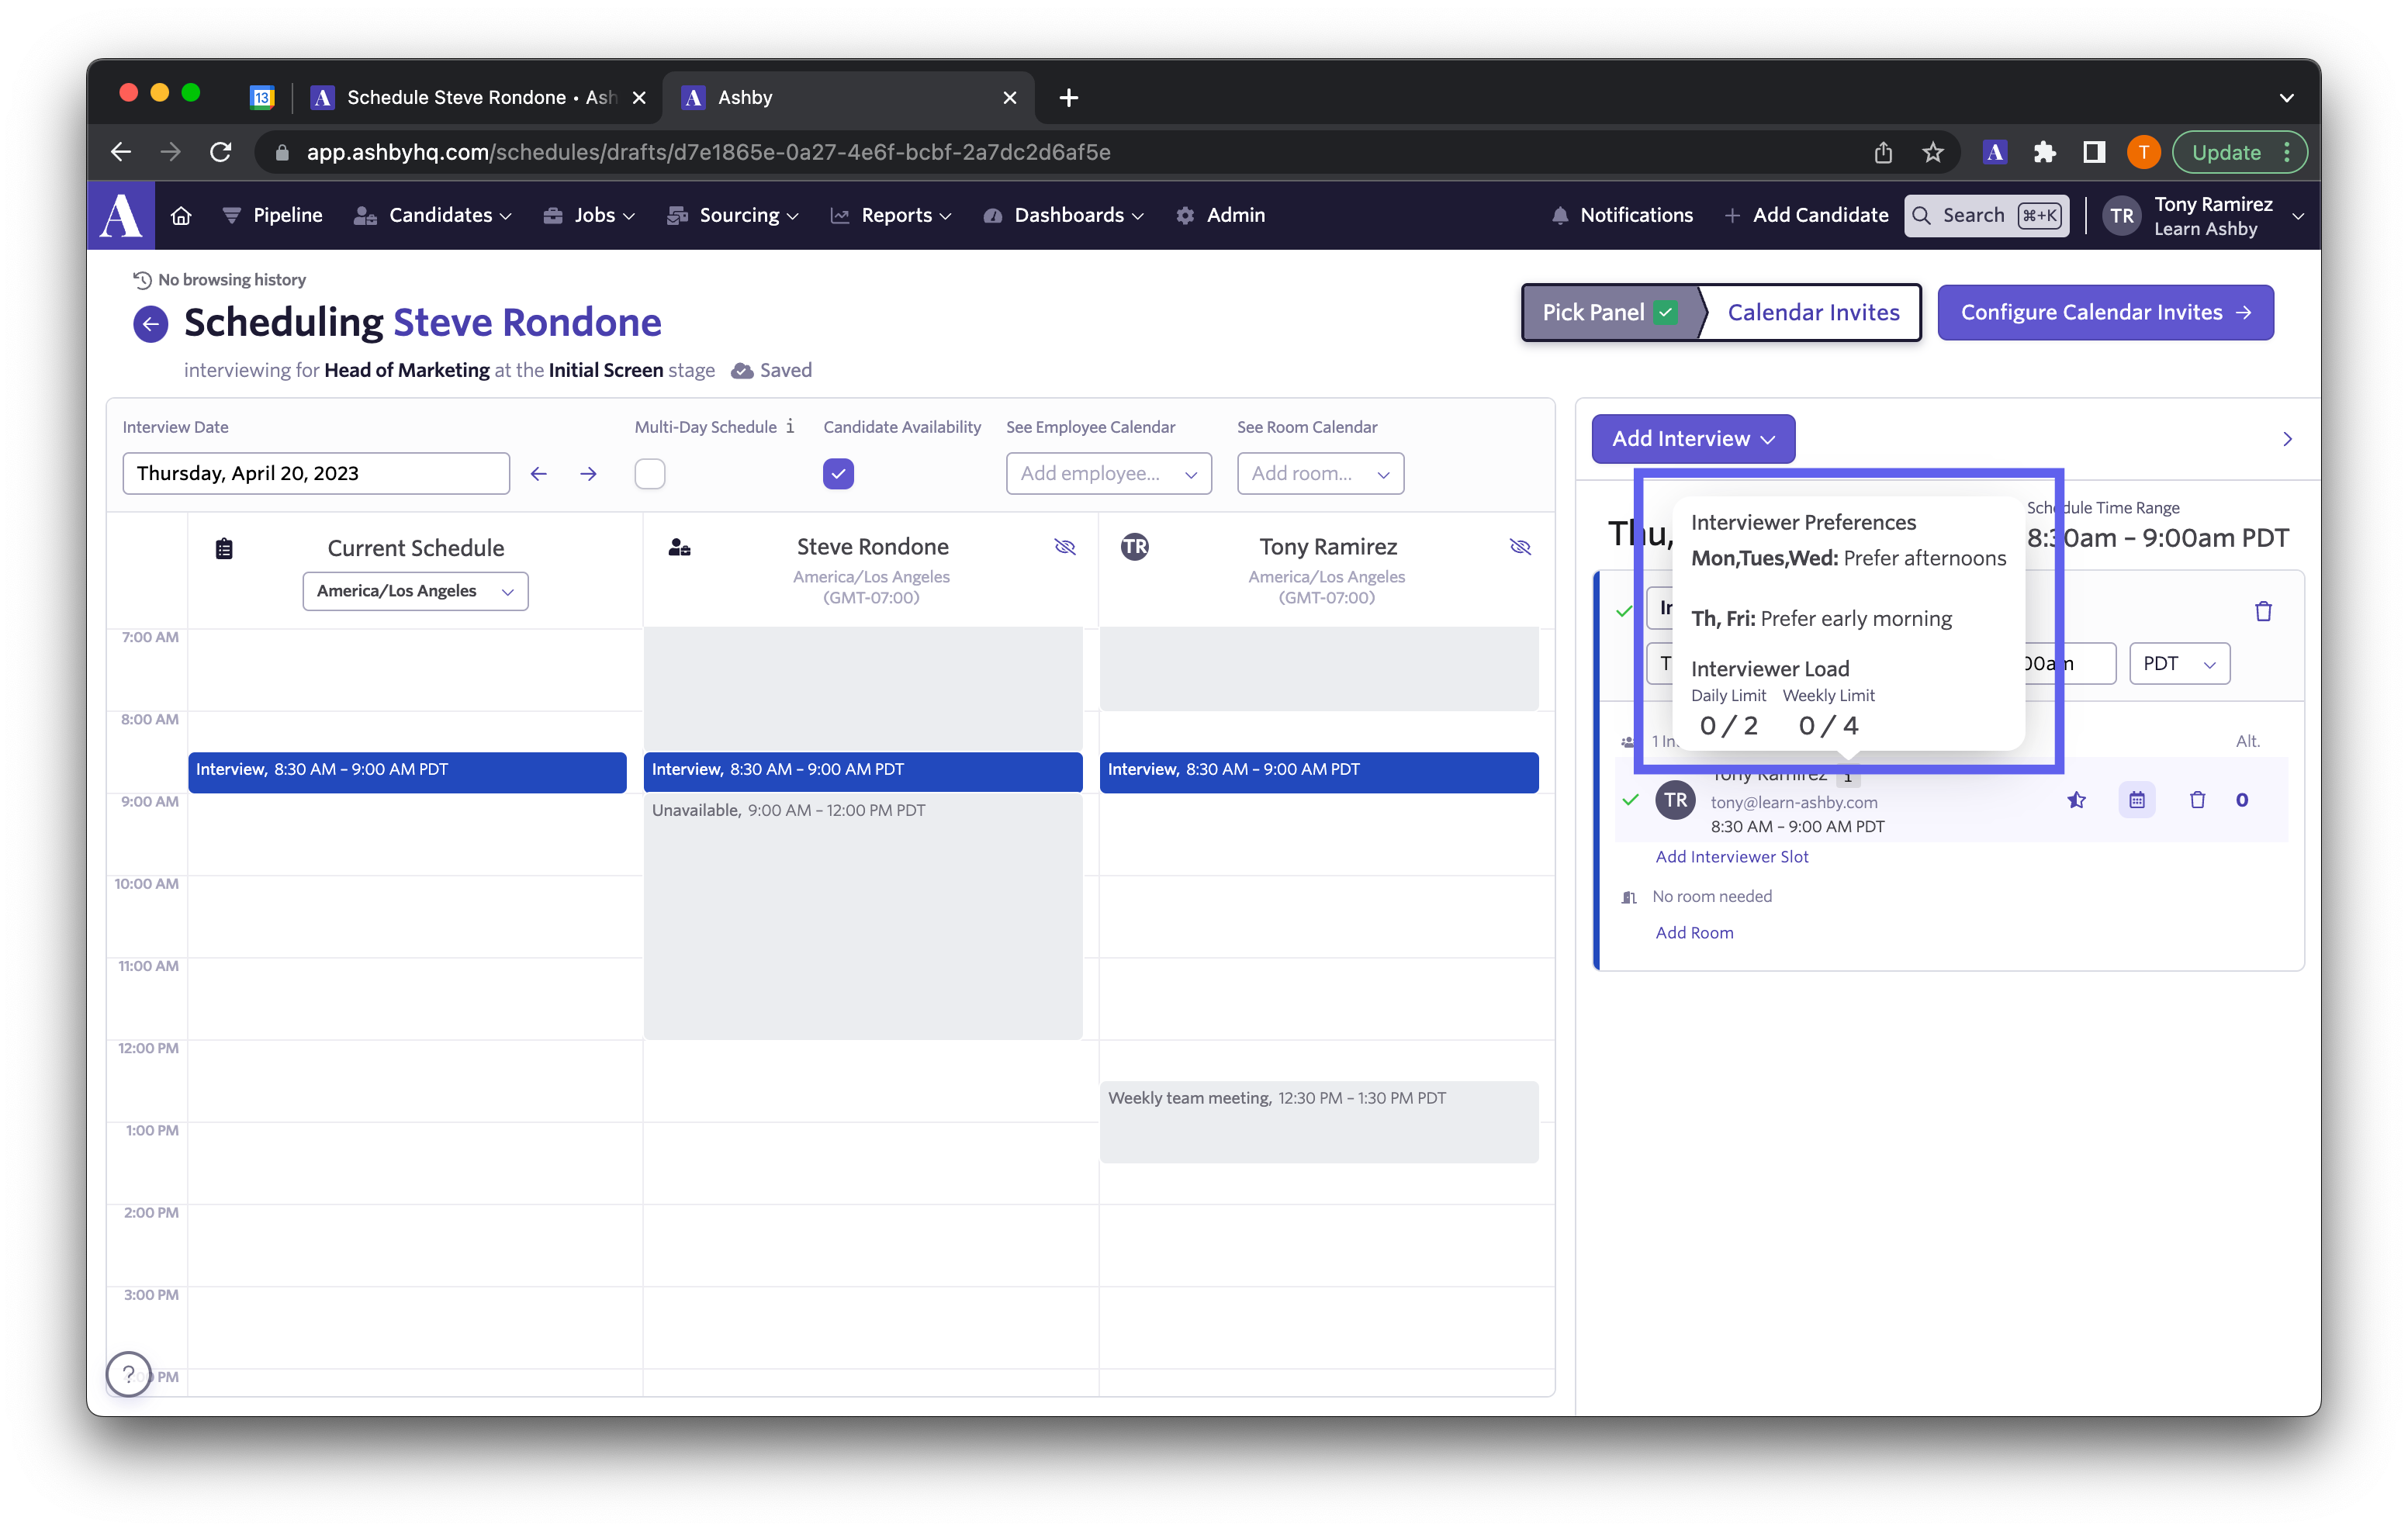Toggle browser side panel icon
Viewport: 2408px width, 1531px height.
coord(2093,152)
